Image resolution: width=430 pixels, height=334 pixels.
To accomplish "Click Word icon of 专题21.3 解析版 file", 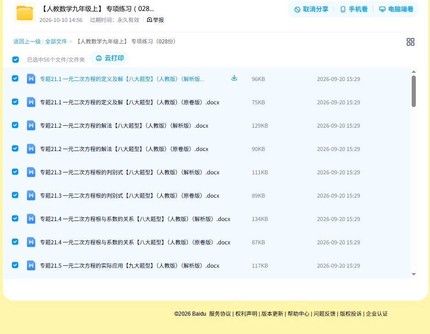I will point(31,172).
